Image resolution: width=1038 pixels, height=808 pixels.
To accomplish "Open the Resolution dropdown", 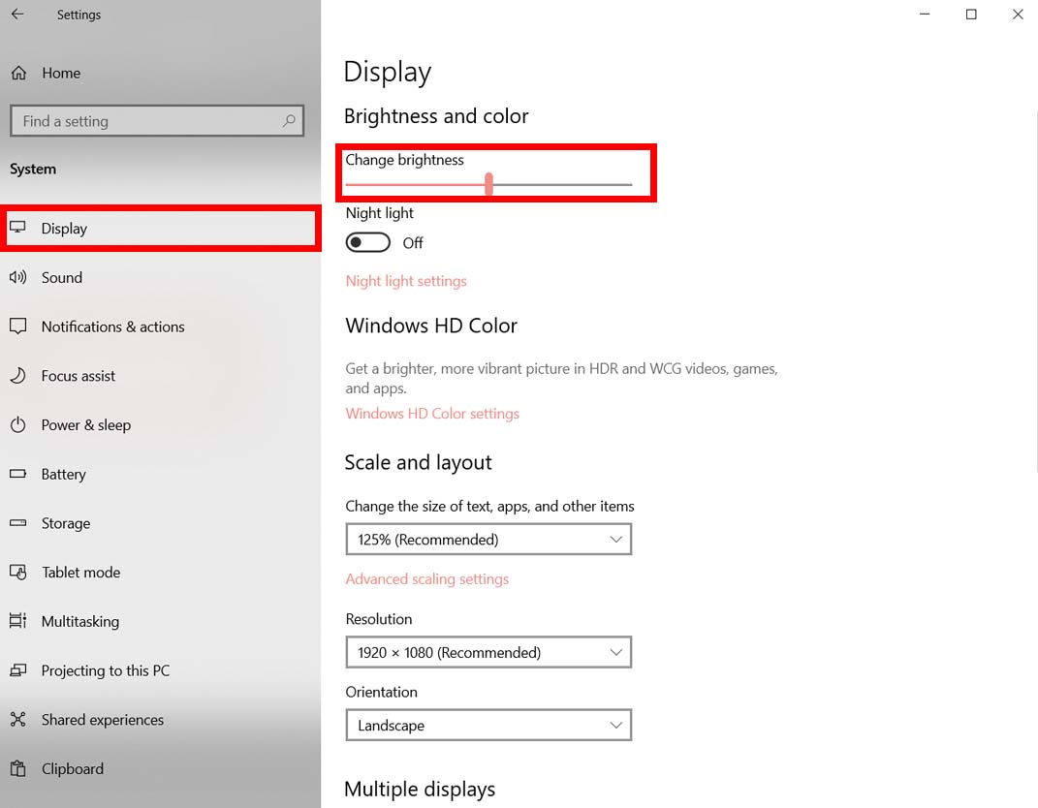I will pos(488,652).
